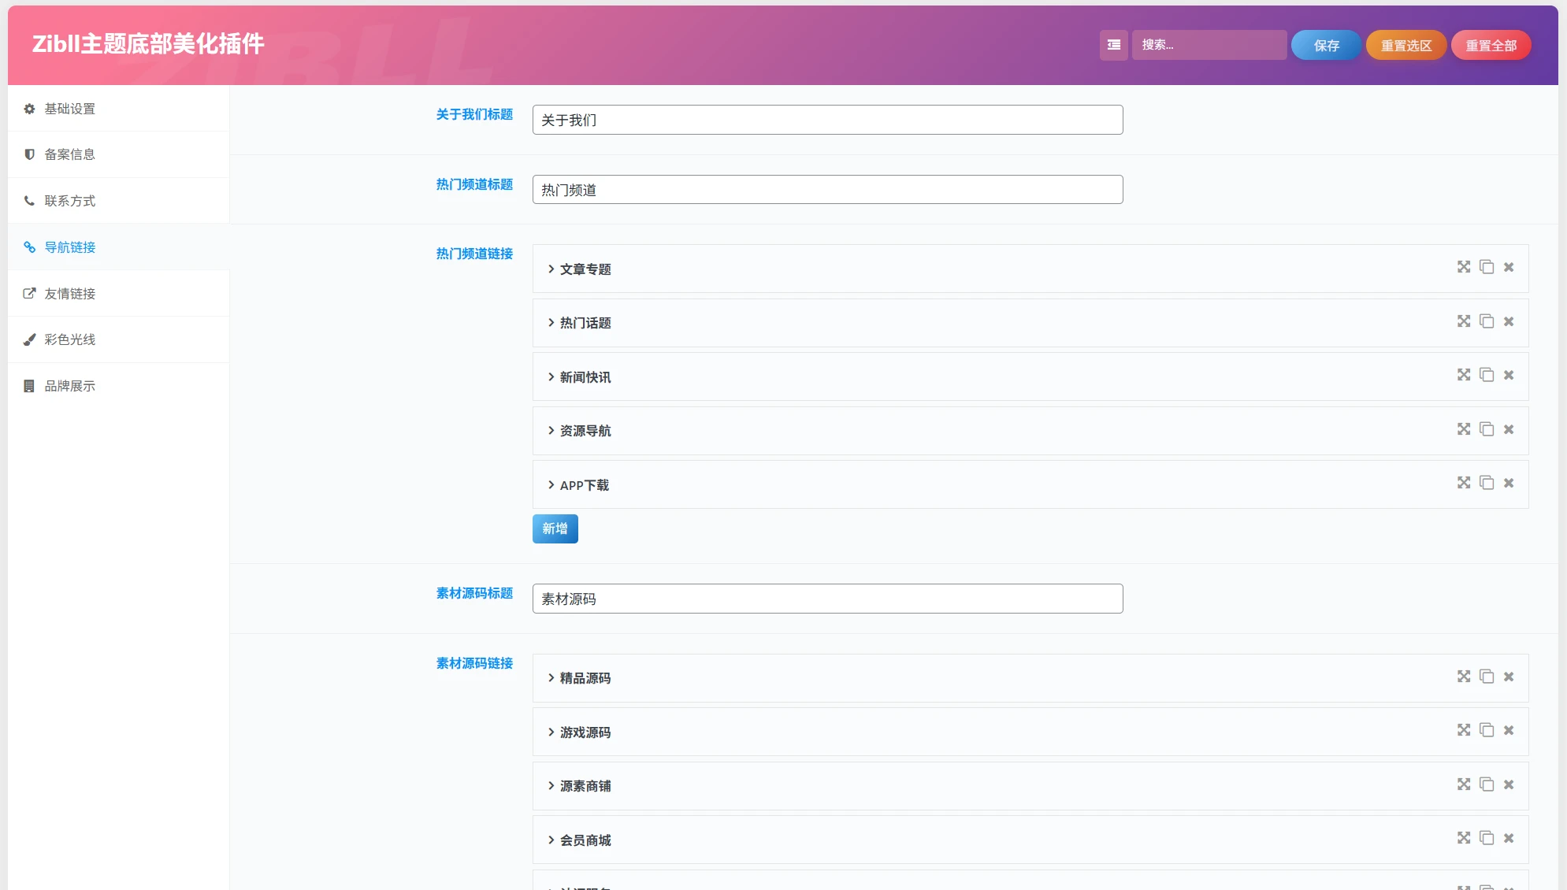Delete the 会员商城 item
The image size is (1567, 890).
1508,838
